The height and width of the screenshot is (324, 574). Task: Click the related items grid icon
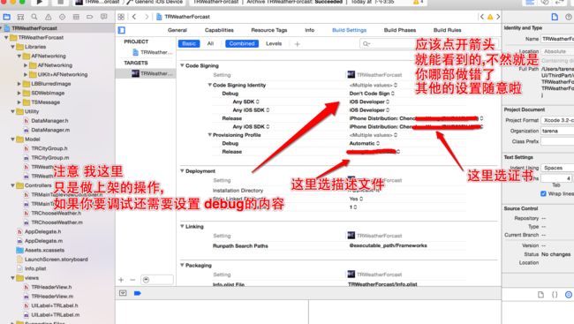(x=121, y=17)
